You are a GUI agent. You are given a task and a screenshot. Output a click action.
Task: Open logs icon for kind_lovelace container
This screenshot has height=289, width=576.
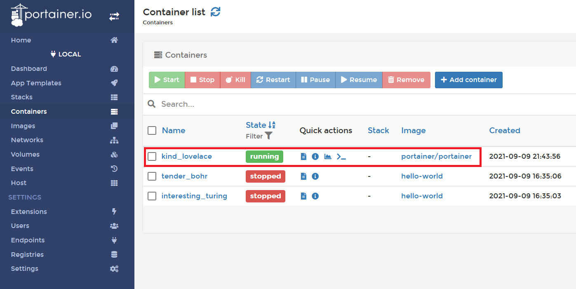pos(304,156)
